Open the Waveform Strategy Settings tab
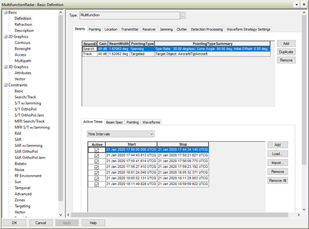This screenshot has height=229, width=309. click(x=248, y=30)
